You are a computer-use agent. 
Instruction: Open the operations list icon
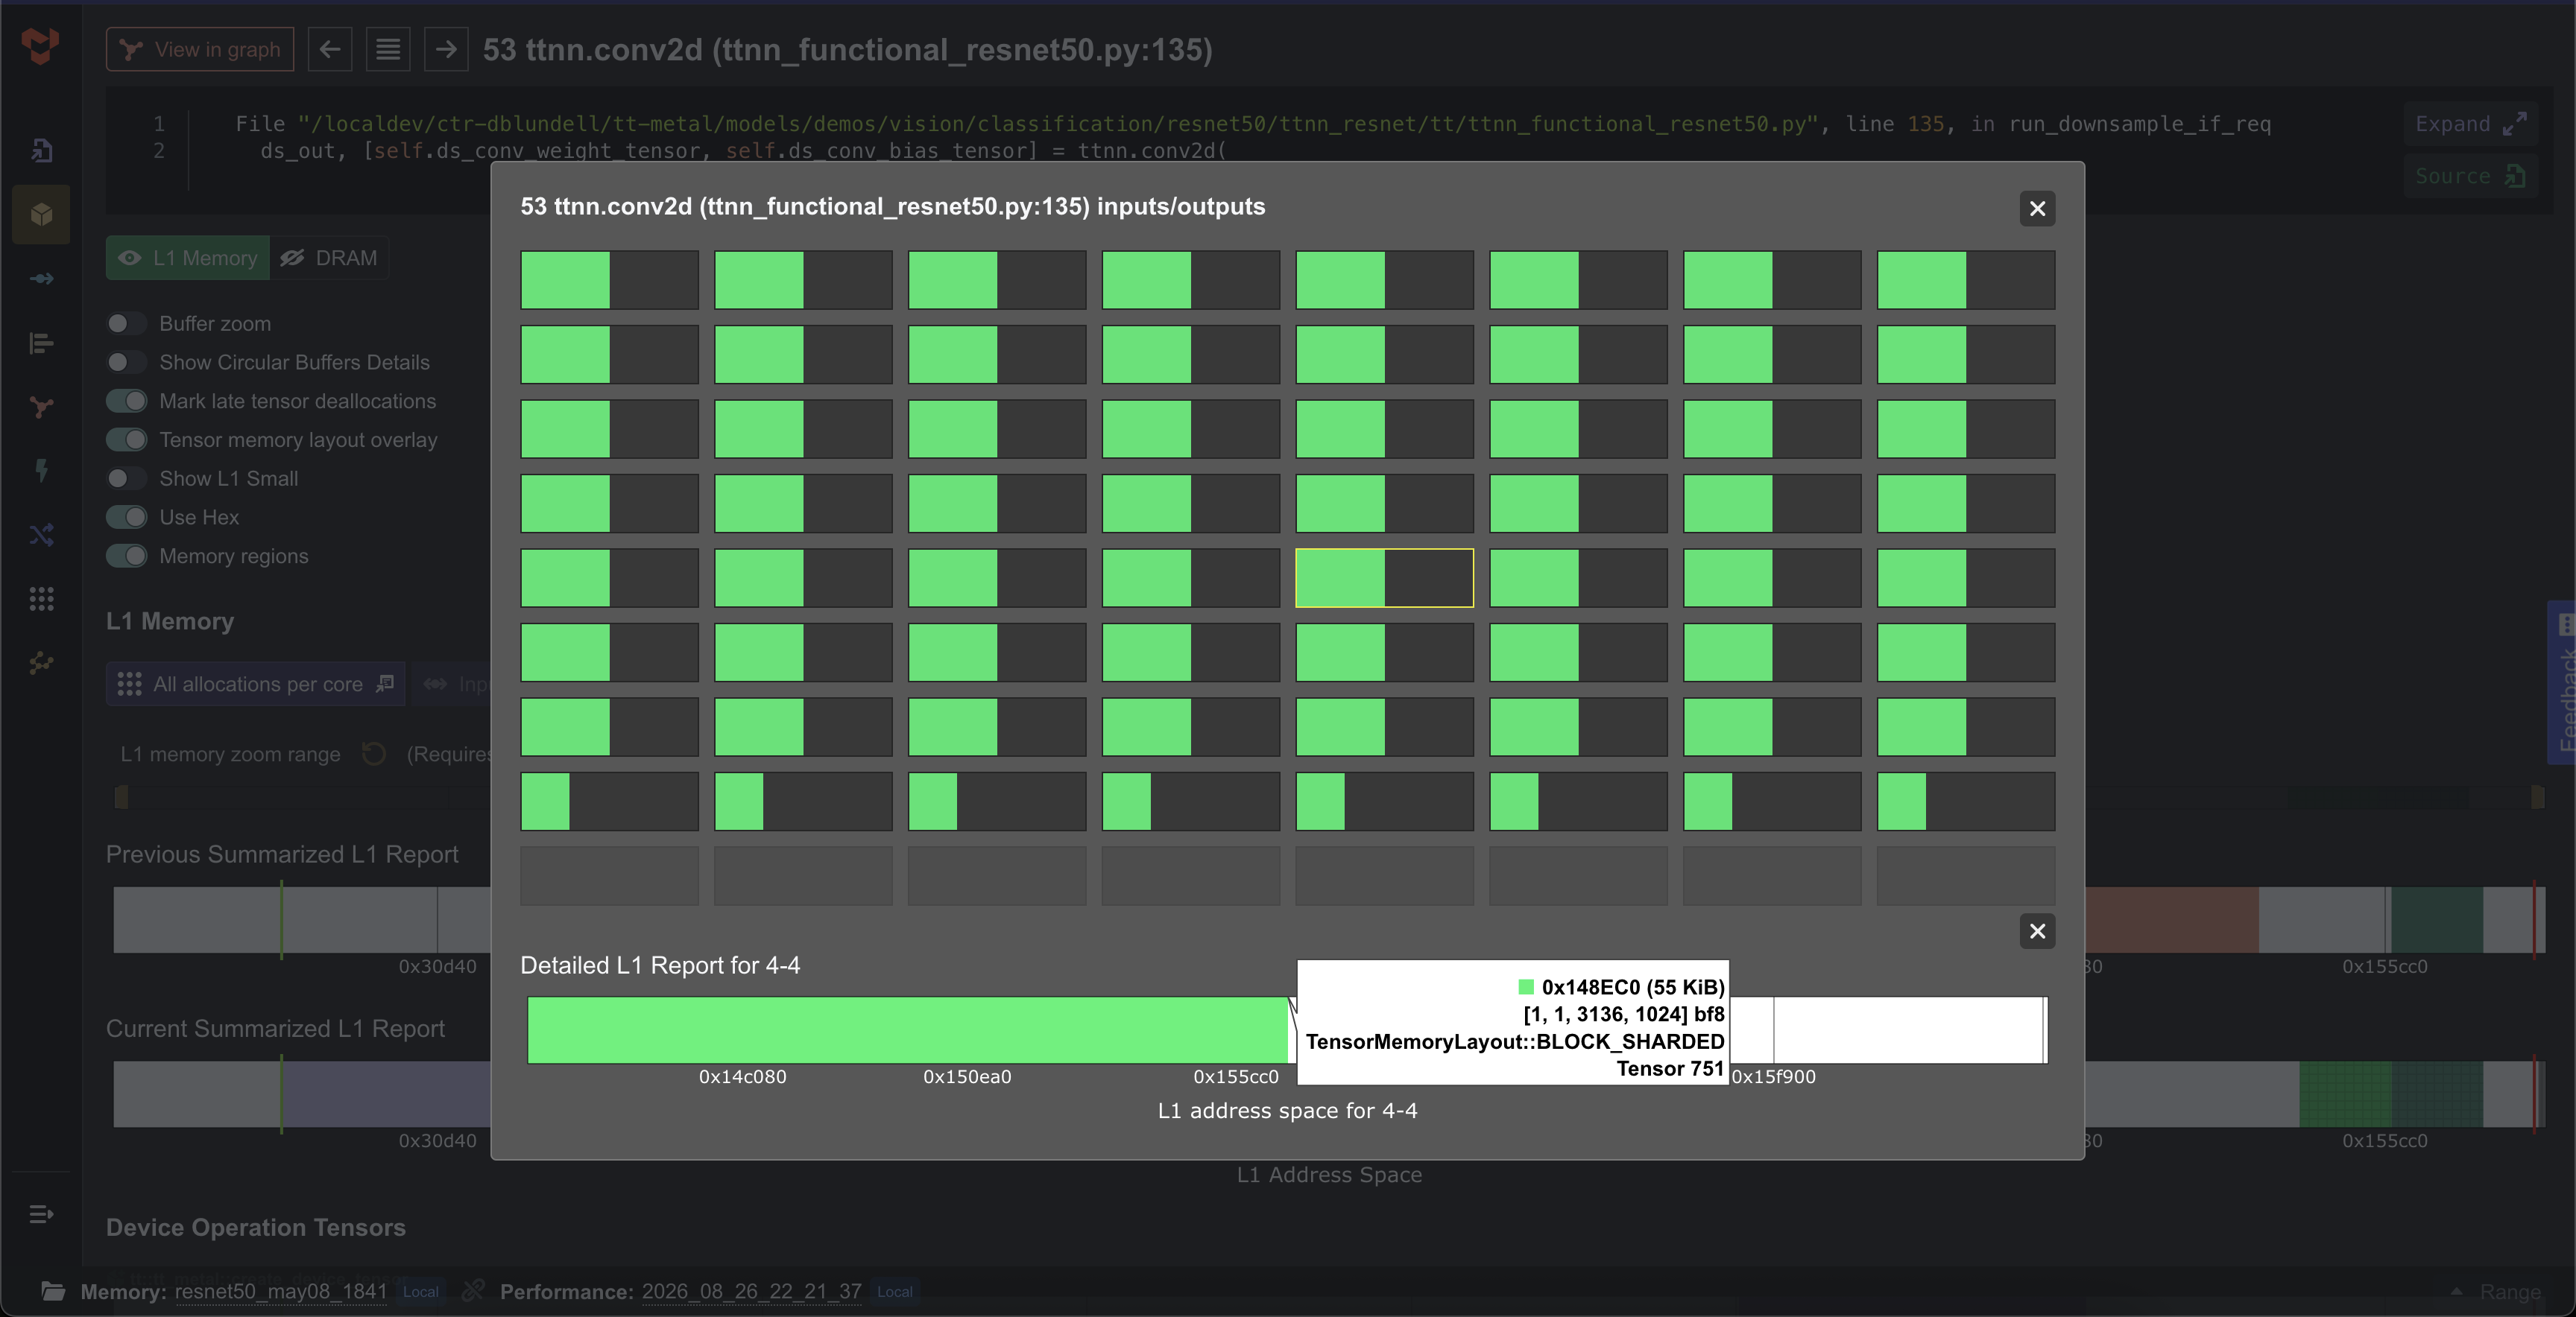coord(388,49)
